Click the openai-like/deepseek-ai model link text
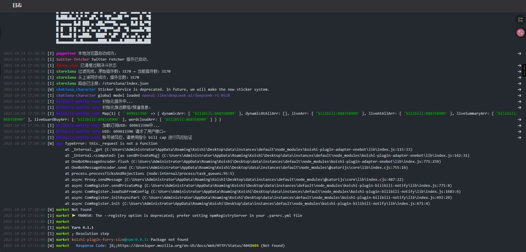This screenshot has width=526, height=252. [x=186, y=96]
